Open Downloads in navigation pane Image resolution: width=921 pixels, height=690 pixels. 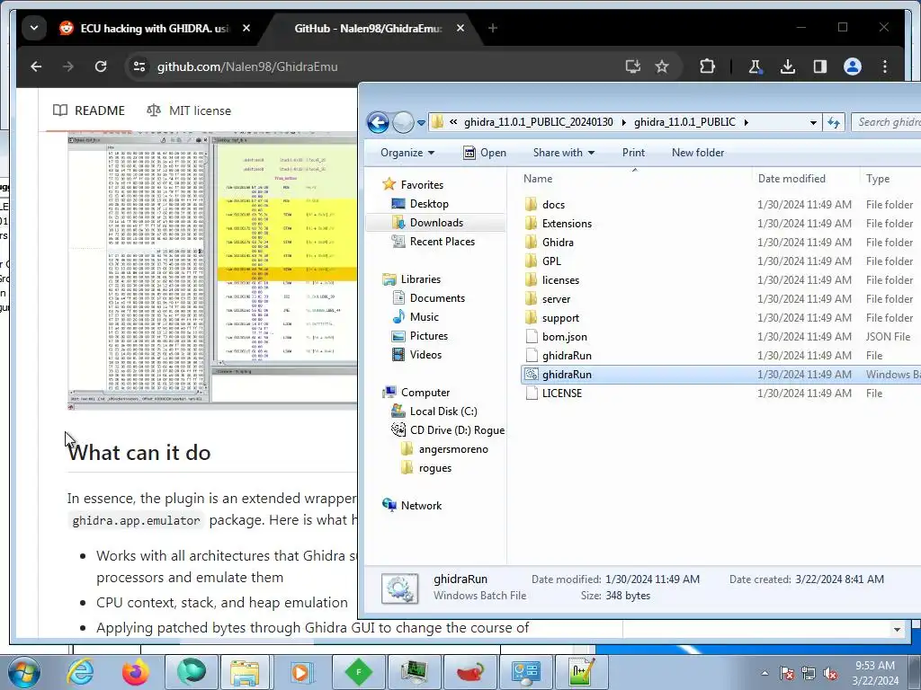(436, 223)
